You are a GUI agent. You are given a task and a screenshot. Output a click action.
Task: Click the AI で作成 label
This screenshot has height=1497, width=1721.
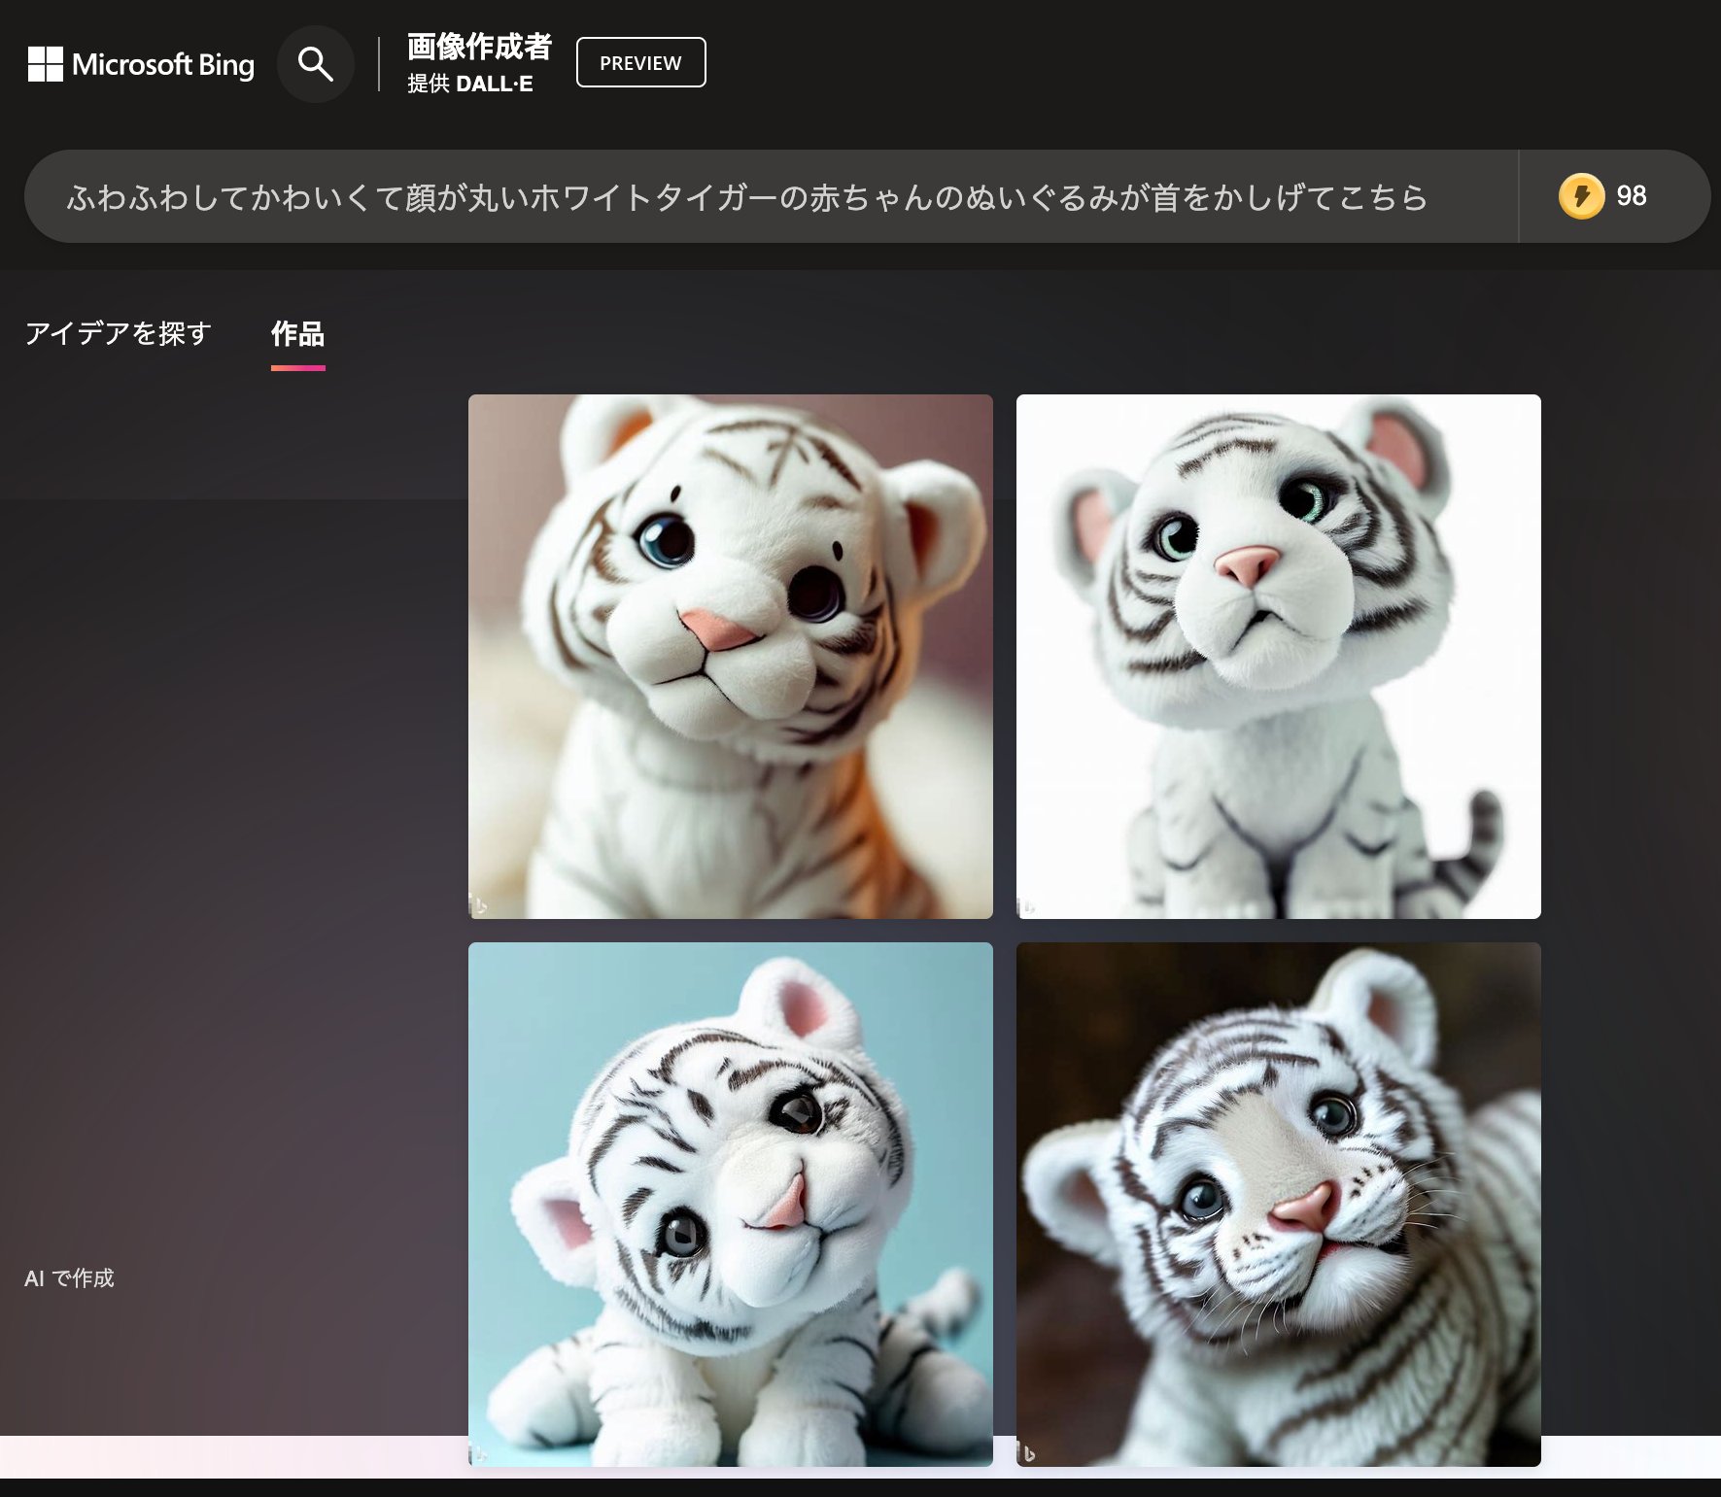(69, 1278)
